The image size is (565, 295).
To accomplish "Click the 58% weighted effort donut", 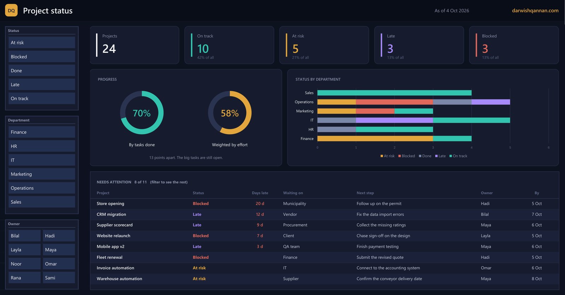I will (x=230, y=113).
